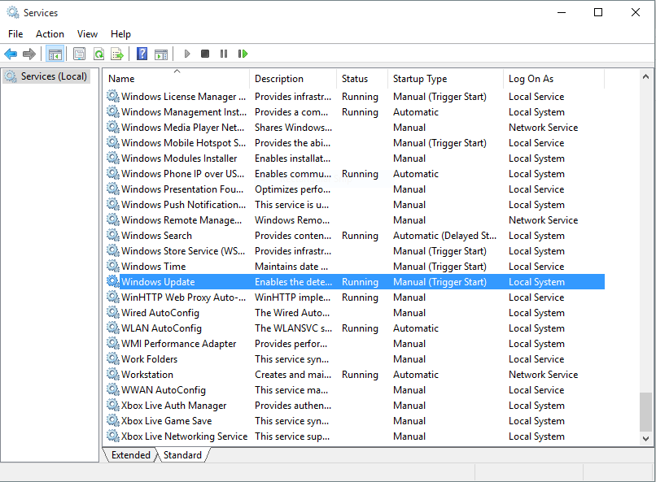Sort by the Status column header
Viewport: 656px width, 482px height.
[362, 79]
